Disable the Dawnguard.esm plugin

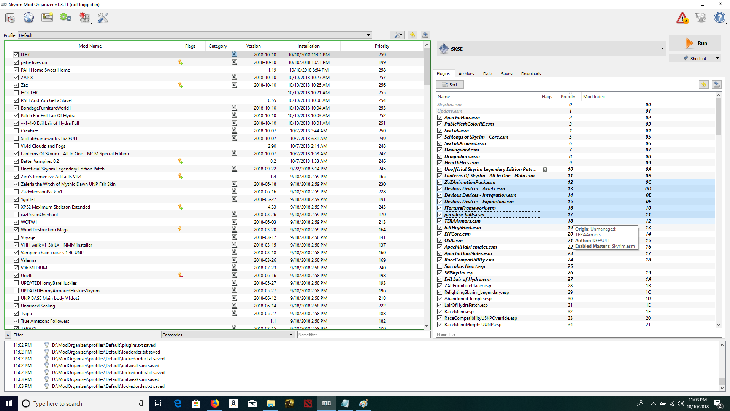point(440,150)
